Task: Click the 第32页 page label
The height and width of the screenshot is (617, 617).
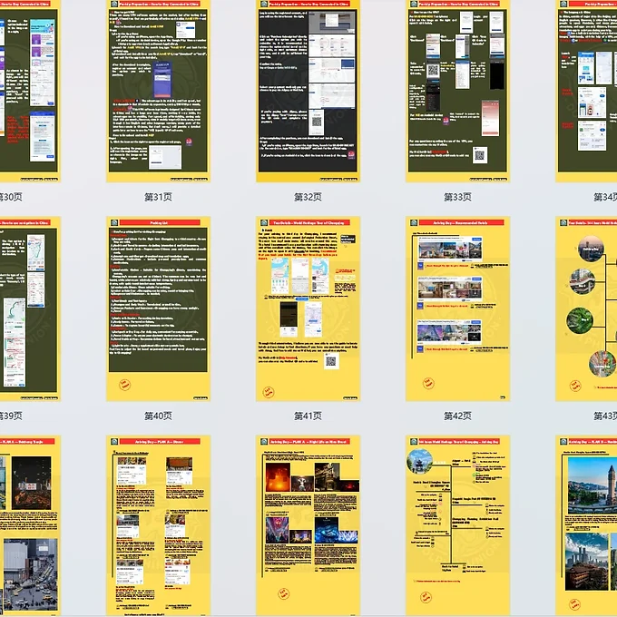Action: pos(308,196)
